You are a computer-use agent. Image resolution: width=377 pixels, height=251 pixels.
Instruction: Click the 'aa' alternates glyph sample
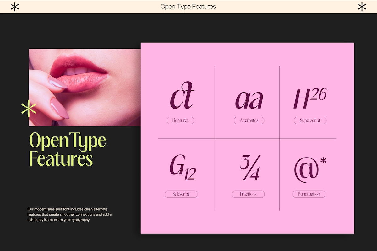pos(249,98)
